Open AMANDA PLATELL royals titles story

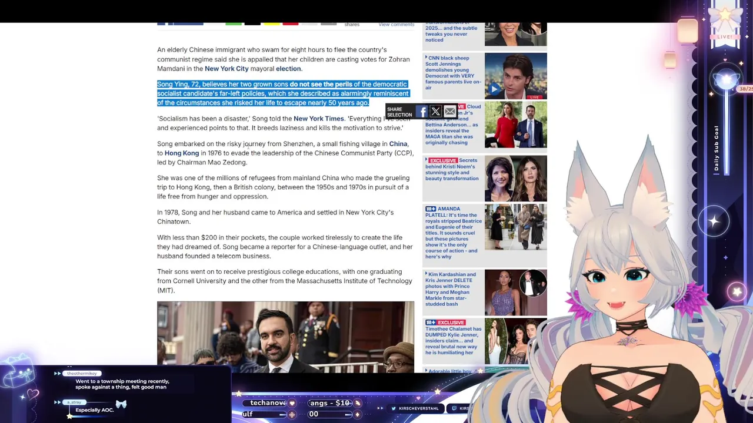click(454, 233)
